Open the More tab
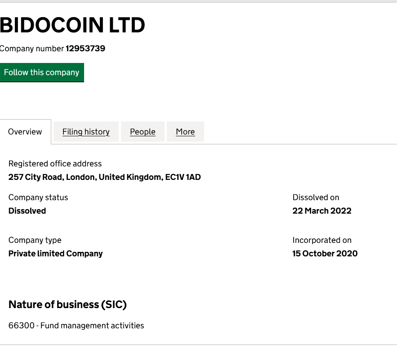This screenshot has width=397, height=349. [x=185, y=132]
